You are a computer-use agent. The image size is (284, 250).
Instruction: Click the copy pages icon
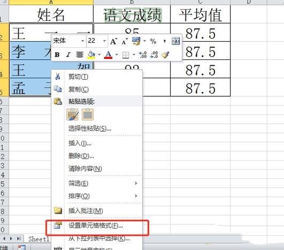click(58, 89)
